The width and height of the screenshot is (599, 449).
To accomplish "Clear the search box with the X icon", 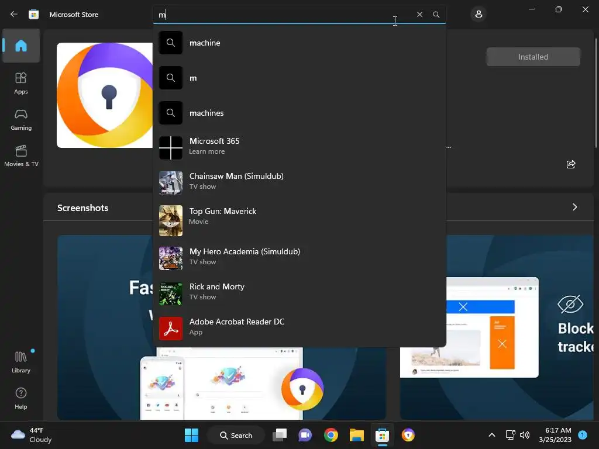I will coord(419,15).
